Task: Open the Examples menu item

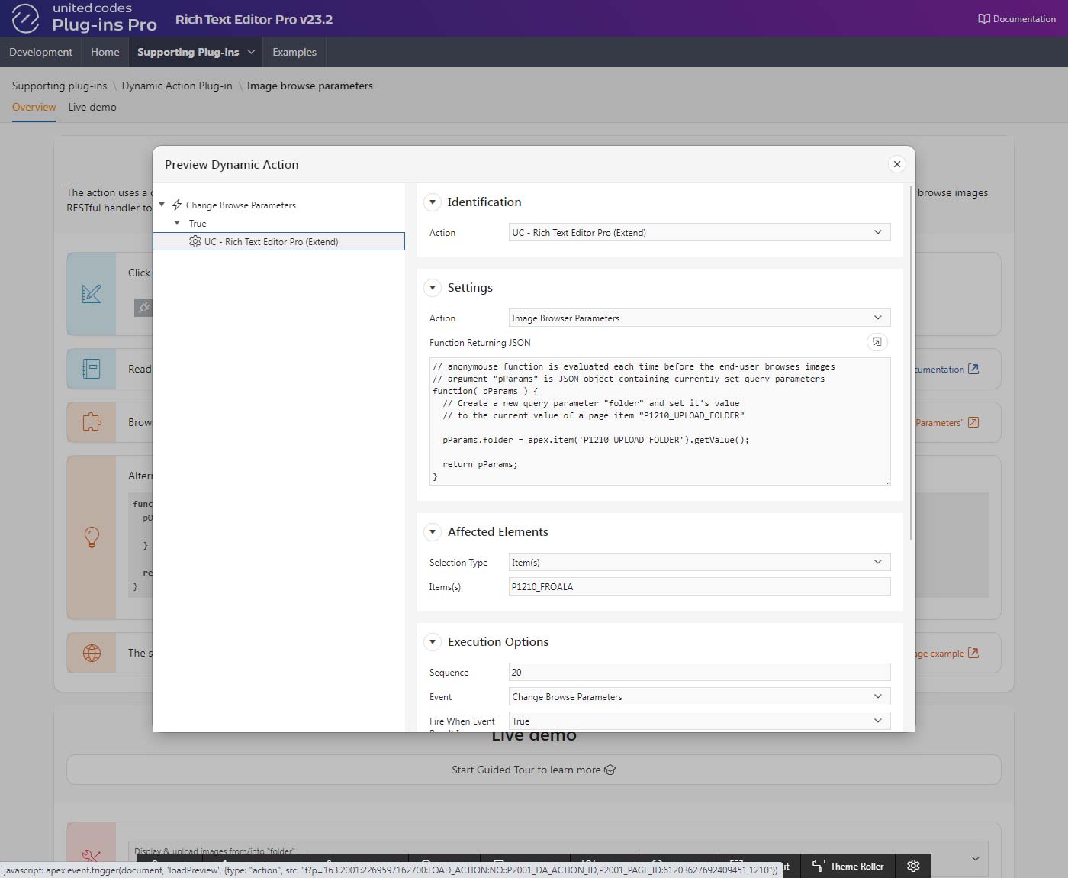Action: click(x=294, y=52)
